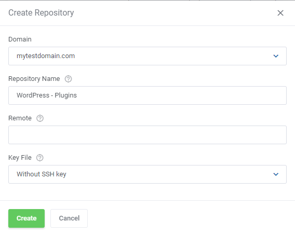Show help tooltip for Remote
This screenshot has height=235, width=295.
click(x=40, y=118)
